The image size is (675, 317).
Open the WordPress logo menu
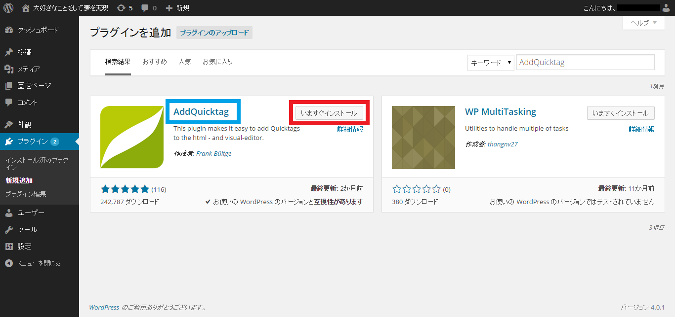pyautogui.click(x=8, y=8)
